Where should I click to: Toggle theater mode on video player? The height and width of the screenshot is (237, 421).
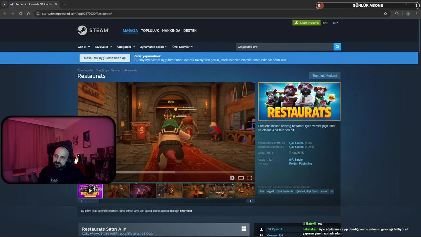click(241, 178)
